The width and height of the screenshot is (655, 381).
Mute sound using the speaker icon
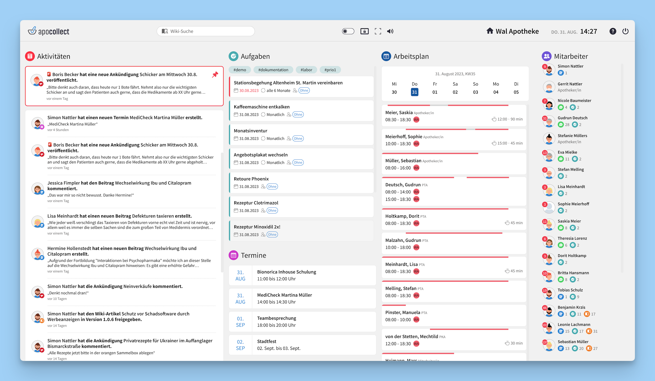(390, 31)
